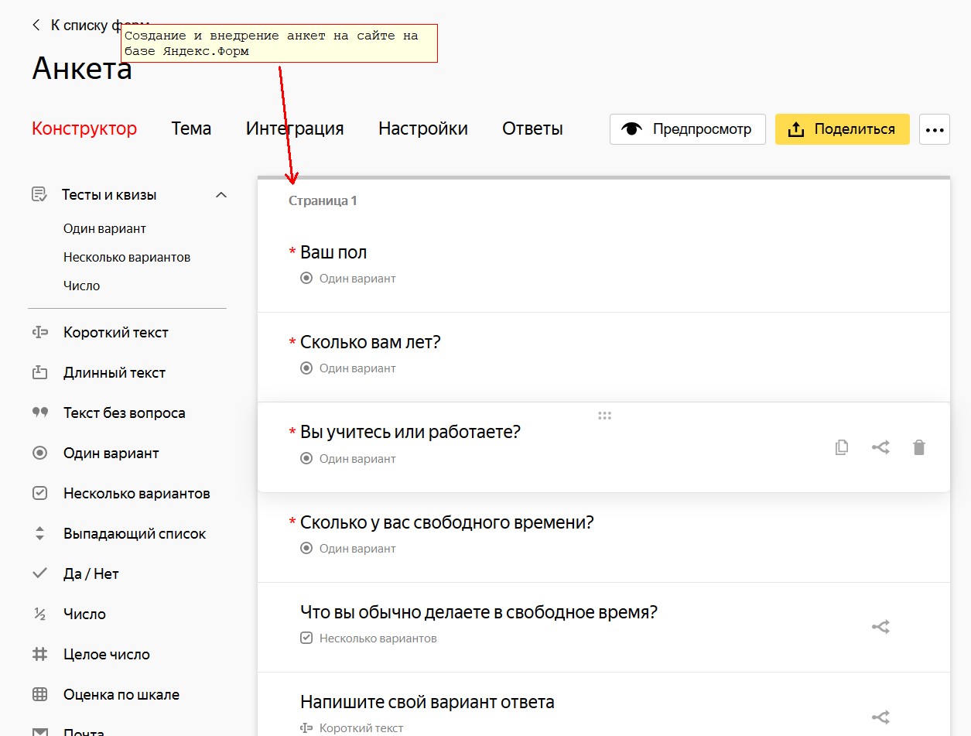
Task: Click the copy icon on the hovered question
Action: pos(842,447)
